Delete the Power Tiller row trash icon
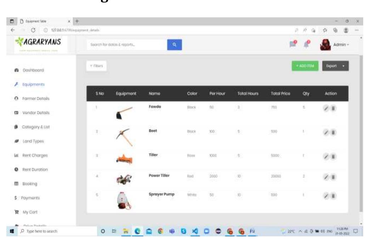365x242 pixels. (333, 177)
